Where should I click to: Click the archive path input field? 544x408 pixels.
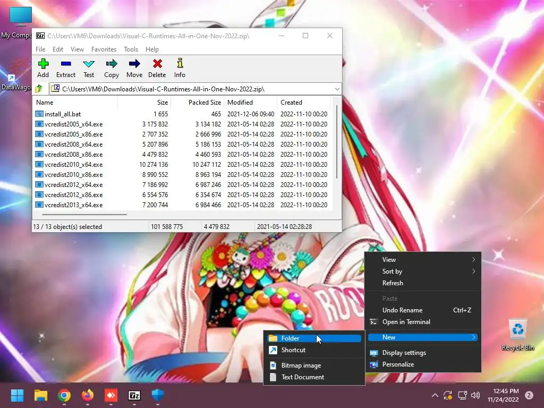(195, 89)
